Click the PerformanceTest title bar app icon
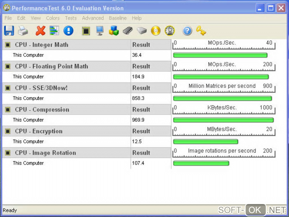289x217 pixels. 7,8
